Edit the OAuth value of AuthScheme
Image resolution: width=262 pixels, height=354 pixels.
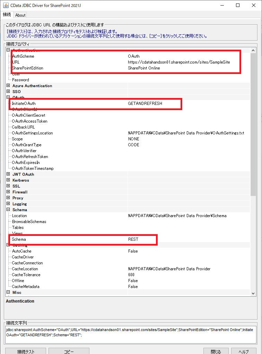[x=133, y=56]
